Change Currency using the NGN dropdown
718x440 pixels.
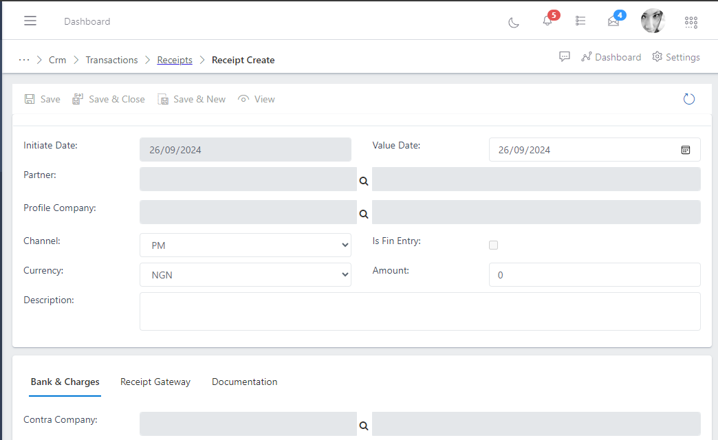click(x=246, y=274)
